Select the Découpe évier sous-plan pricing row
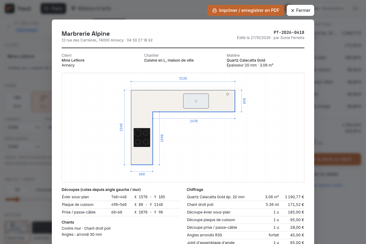Image resolution: width=366 pixels, height=244 pixels. [246, 212]
